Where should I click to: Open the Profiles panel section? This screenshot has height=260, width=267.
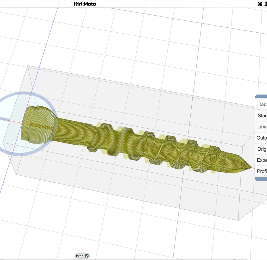point(262,171)
